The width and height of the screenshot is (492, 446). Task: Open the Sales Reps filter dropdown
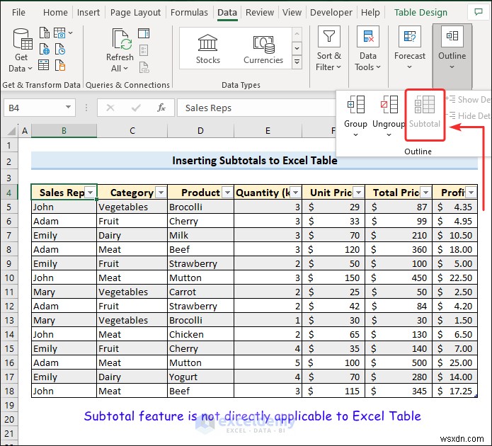91,193
